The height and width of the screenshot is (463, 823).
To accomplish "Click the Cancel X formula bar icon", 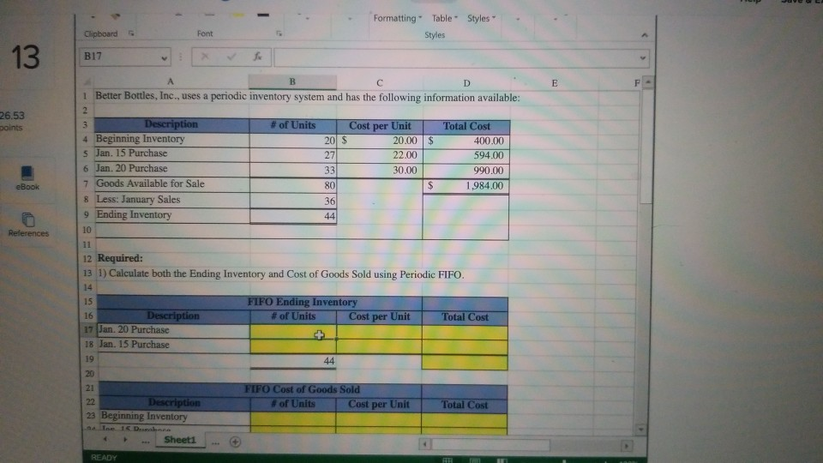I will pos(205,57).
